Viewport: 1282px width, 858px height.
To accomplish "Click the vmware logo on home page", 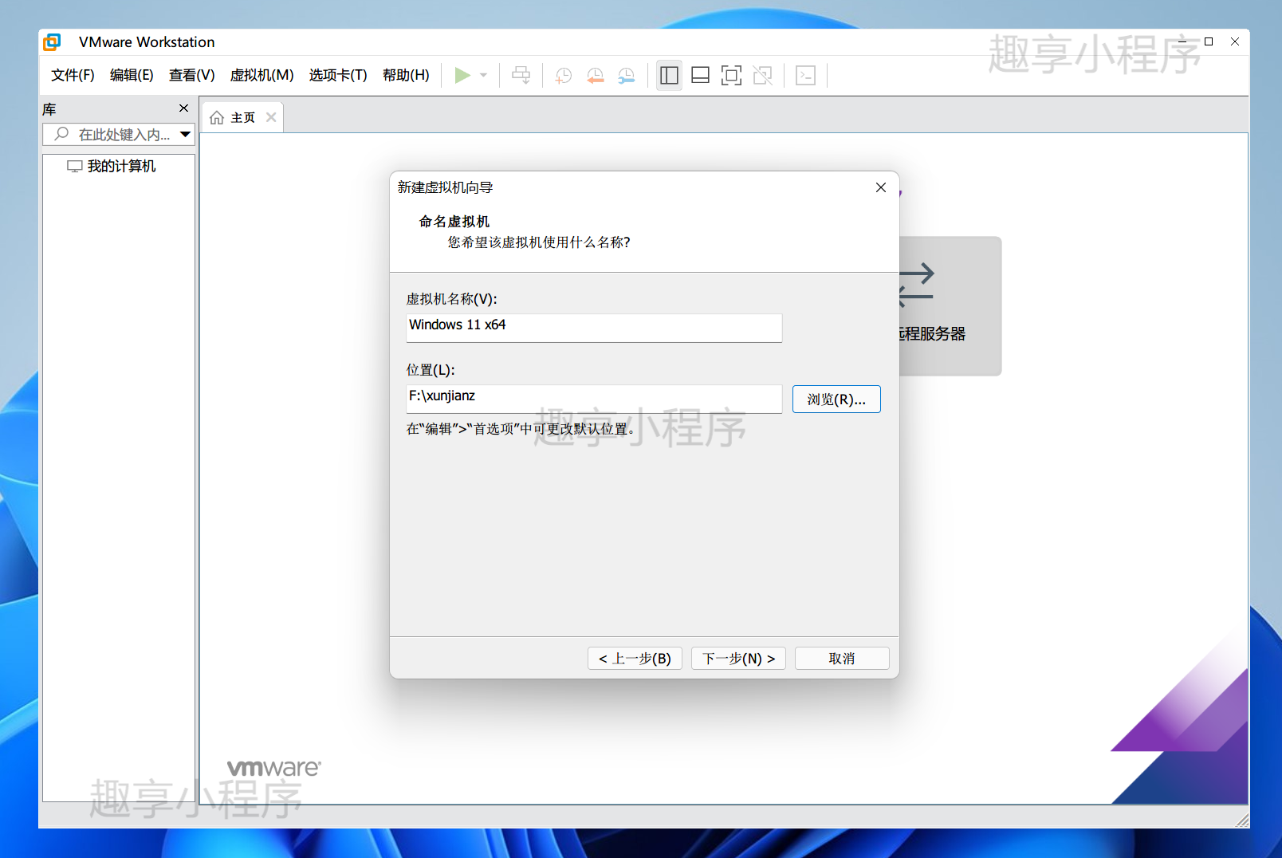I will (x=274, y=768).
